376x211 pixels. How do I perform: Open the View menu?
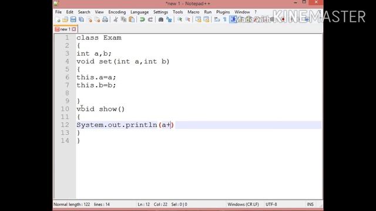(99, 12)
